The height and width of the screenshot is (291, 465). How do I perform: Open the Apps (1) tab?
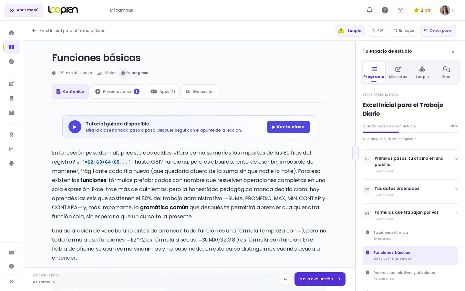[163, 92]
